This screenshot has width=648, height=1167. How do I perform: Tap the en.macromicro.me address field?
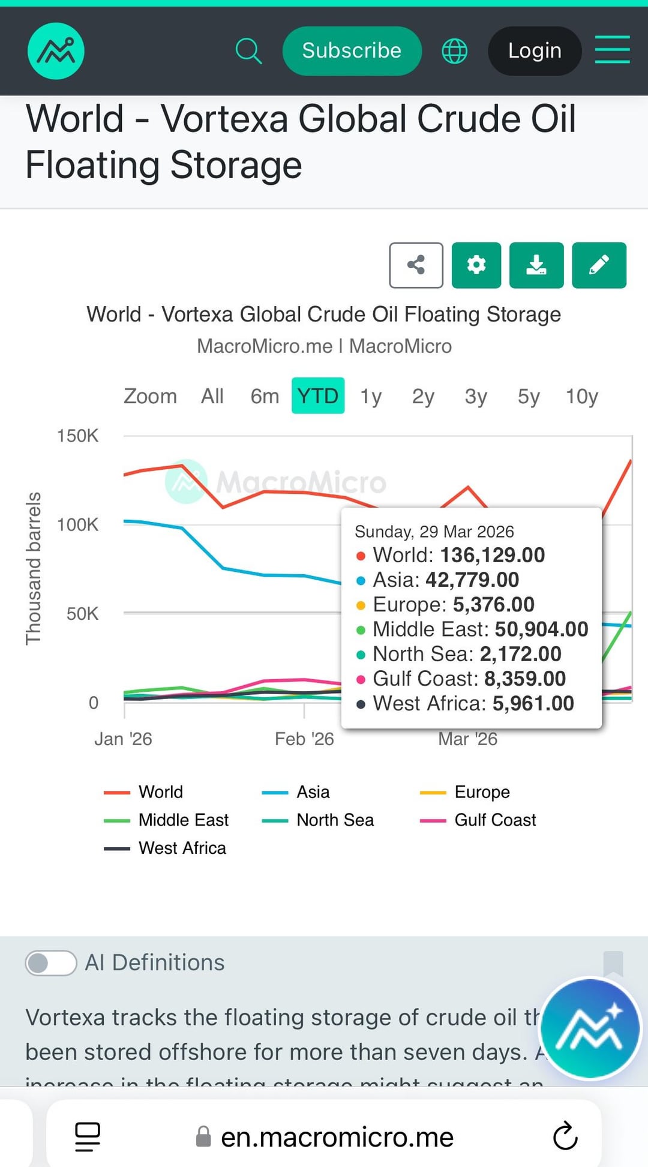pyautogui.click(x=336, y=1137)
